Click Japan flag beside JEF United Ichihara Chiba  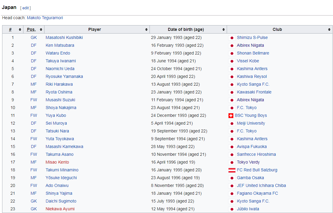(x=232, y=186)
